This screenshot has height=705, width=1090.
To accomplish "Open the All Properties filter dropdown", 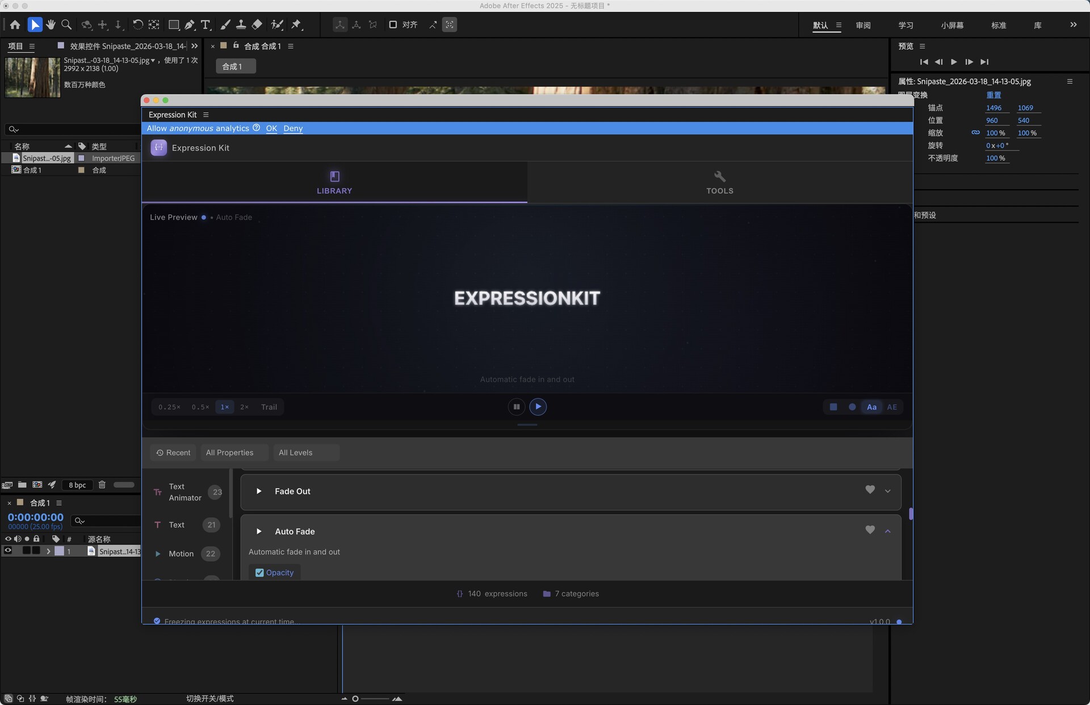I will point(234,453).
